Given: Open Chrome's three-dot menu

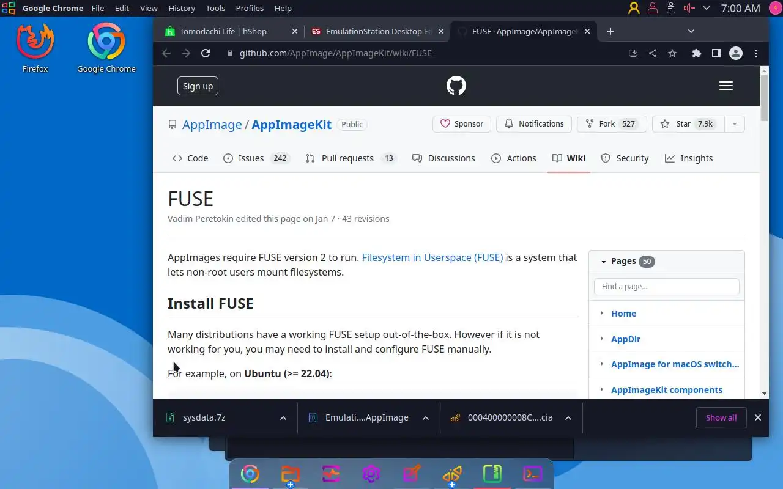Looking at the screenshot, I should pos(756,53).
